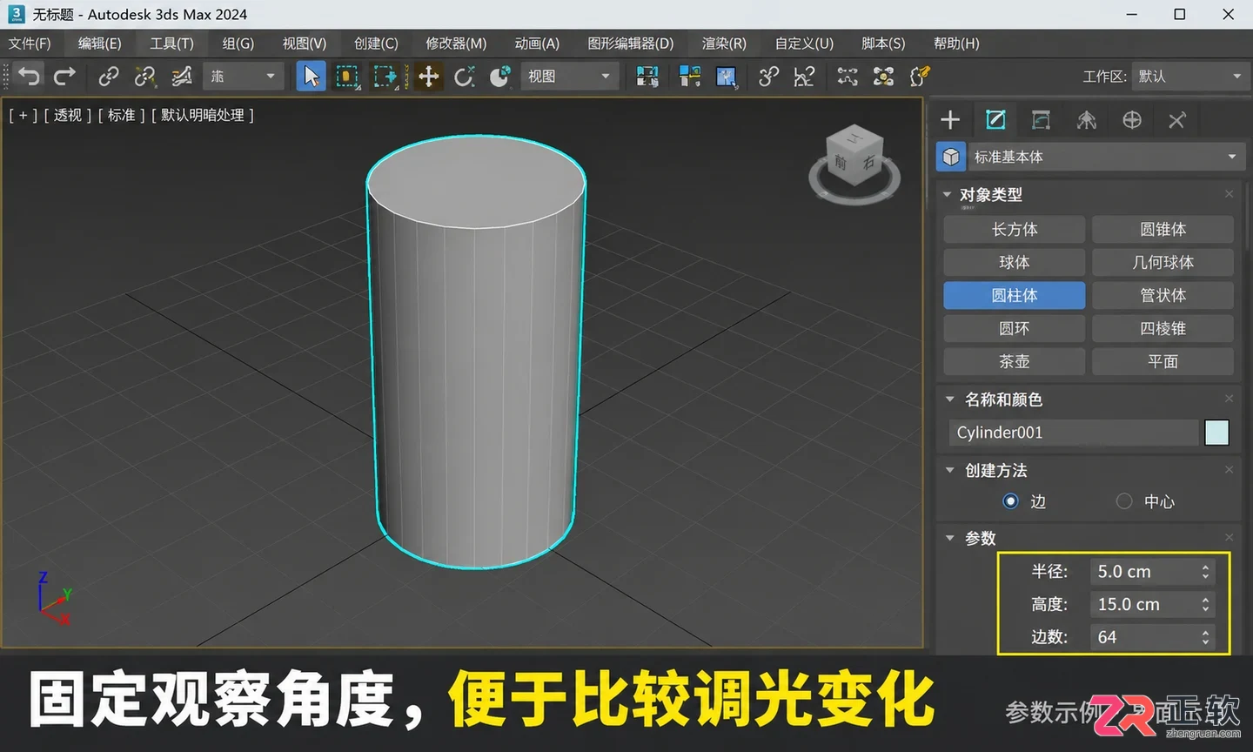Open the Utilities panel icon

(x=1177, y=120)
